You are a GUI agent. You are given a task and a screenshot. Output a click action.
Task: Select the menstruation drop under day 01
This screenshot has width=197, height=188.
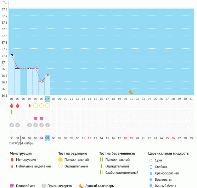point(12,106)
